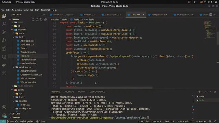This screenshot has width=219, height=123.
Task: Open TaskActions.tsx in explorer
Action: coord(28,52)
